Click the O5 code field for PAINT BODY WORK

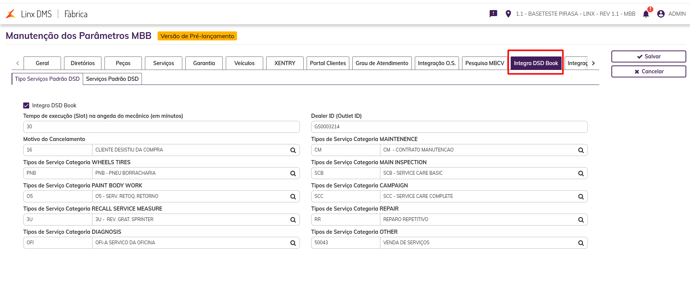[x=58, y=196]
